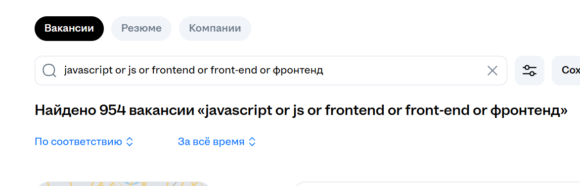This screenshot has height=186, width=580.
Task: Click the chevron beside За всё время
Action: pyautogui.click(x=252, y=142)
